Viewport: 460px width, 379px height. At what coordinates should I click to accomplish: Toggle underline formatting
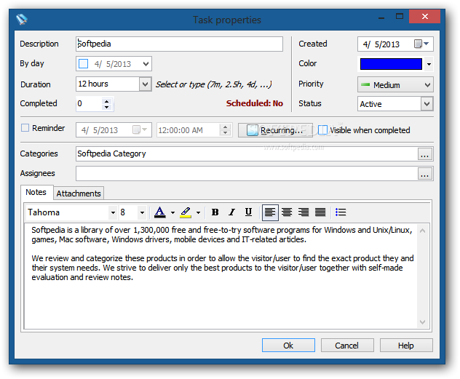tap(248, 212)
